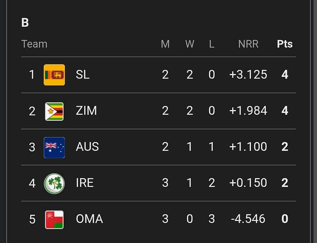Click the Australia flag icon
317x243 pixels.
click(54, 147)
